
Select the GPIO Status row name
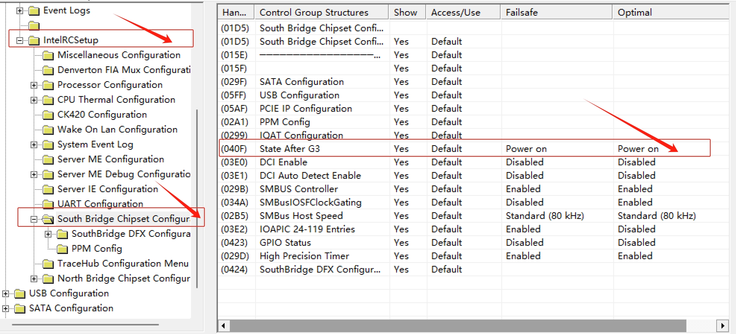click(285, 243)
